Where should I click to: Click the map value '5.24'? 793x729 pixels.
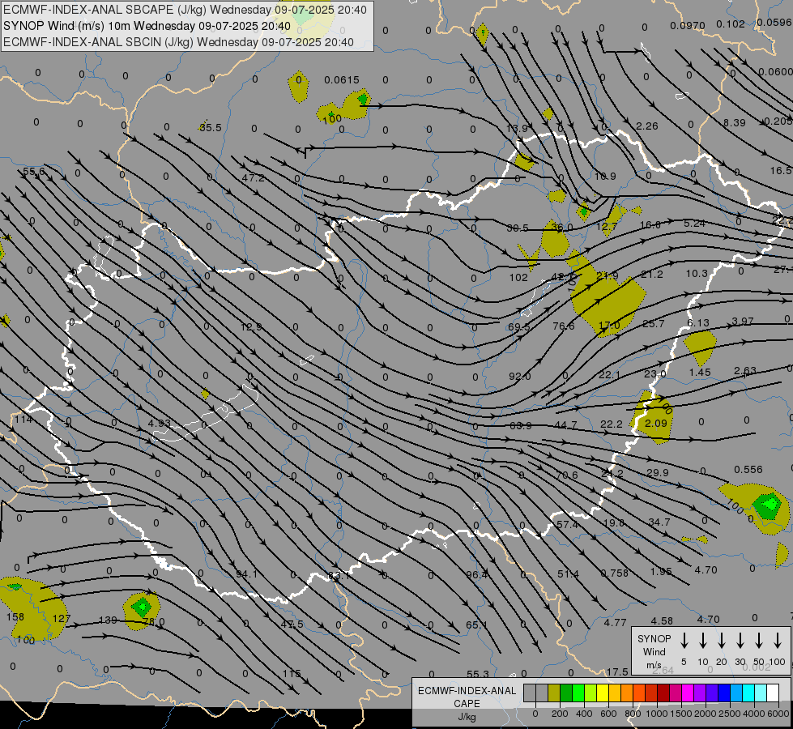(694, 223)
